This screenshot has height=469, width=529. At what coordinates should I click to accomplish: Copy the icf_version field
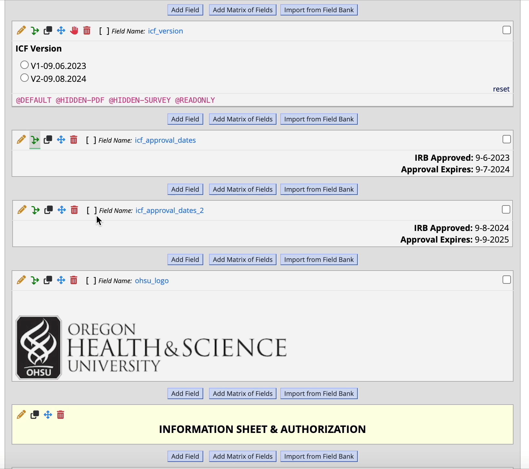[x=48, y=31]
